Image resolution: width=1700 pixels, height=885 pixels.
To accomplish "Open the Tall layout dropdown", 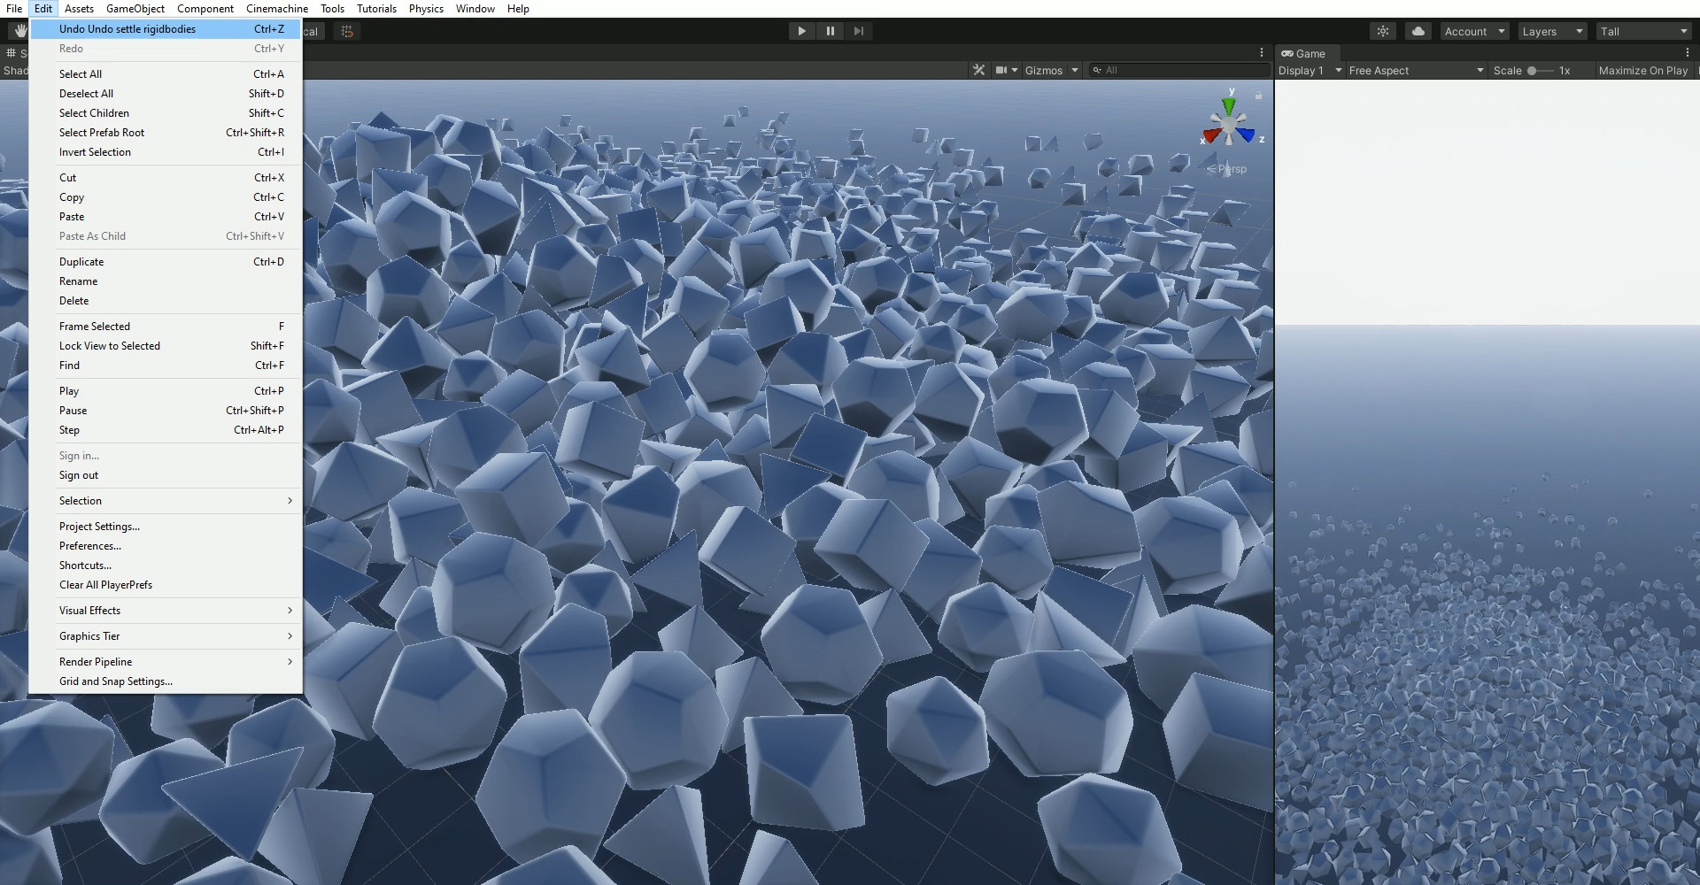I will tap(1644, 31).
